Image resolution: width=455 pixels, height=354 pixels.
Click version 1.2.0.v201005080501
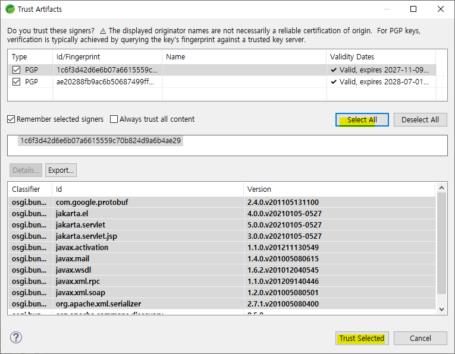click(x=283, y=293)
